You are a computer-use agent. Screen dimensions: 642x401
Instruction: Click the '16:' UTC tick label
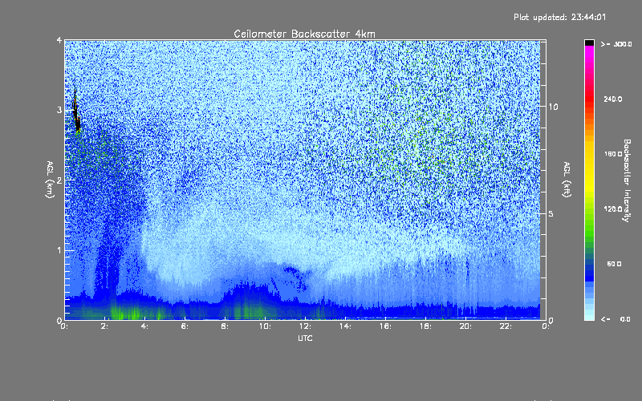(385, 326)
